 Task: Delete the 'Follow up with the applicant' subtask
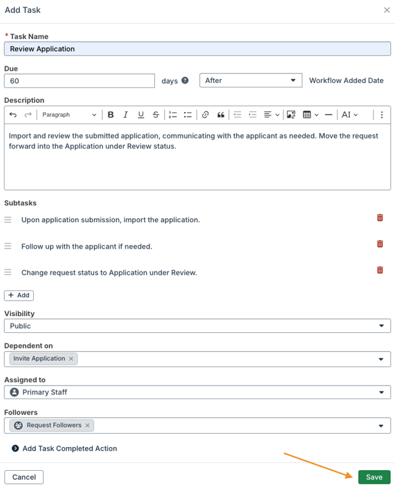[x=379, y=244]
